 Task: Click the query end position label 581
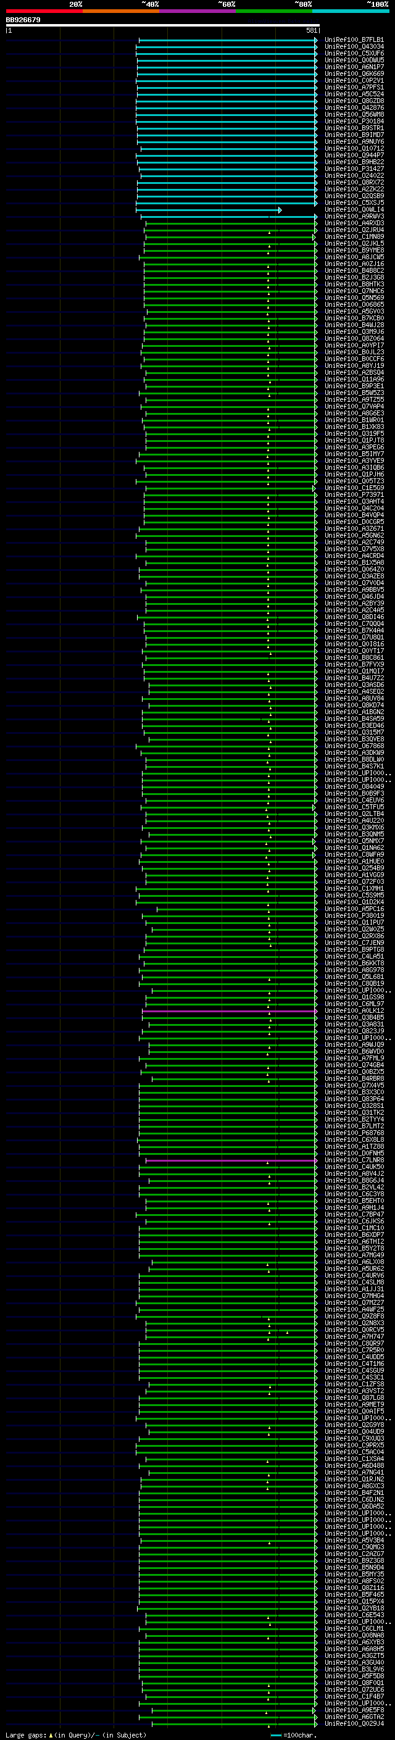[311, 30]
